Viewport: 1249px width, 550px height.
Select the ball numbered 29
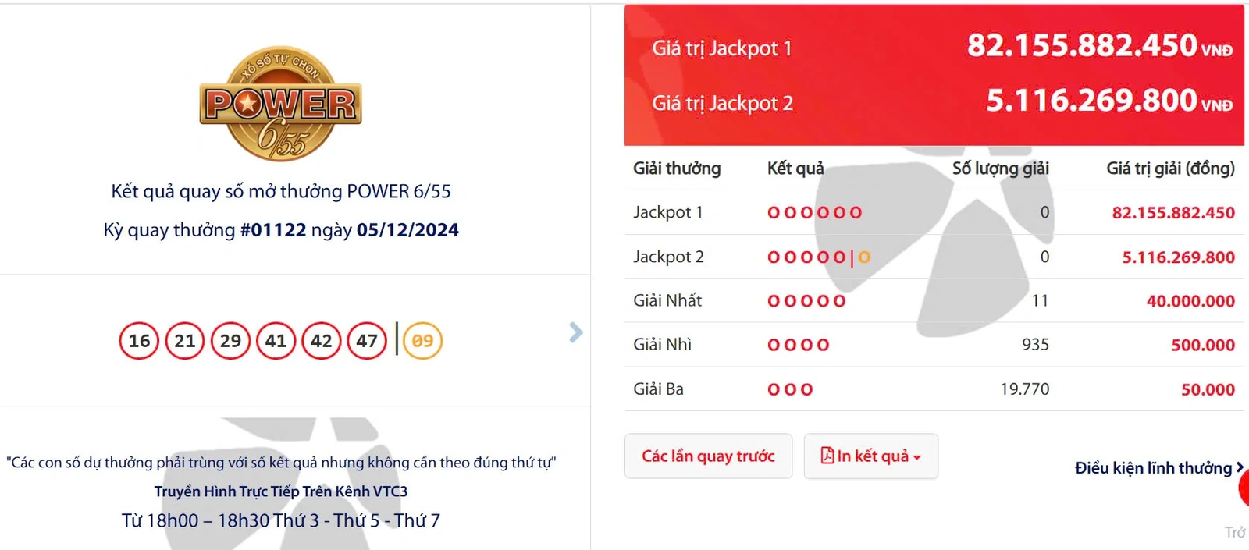tap(230, 341)
